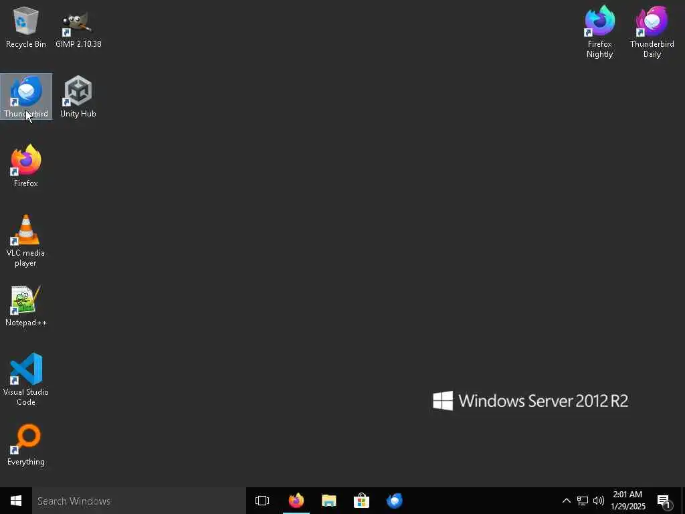This screenshot has height=514, width=685.
Task: Launch Microsoft Store from the taskbar
Action: tap(362, 501)
